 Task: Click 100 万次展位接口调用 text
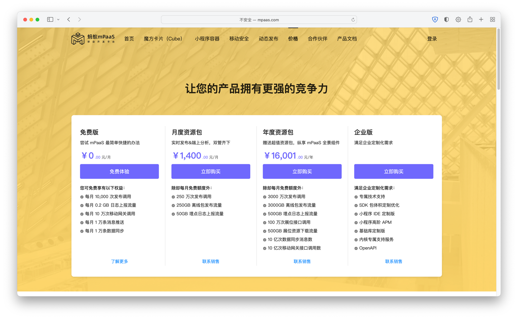(x=289, y=222)
